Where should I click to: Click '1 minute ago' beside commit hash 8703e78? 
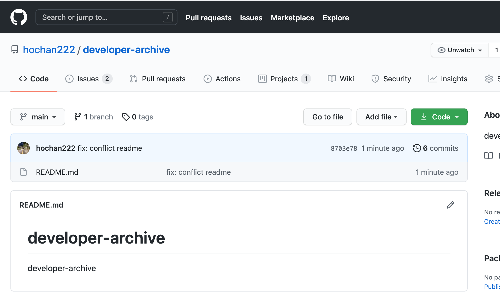click(x=383, y=148)
